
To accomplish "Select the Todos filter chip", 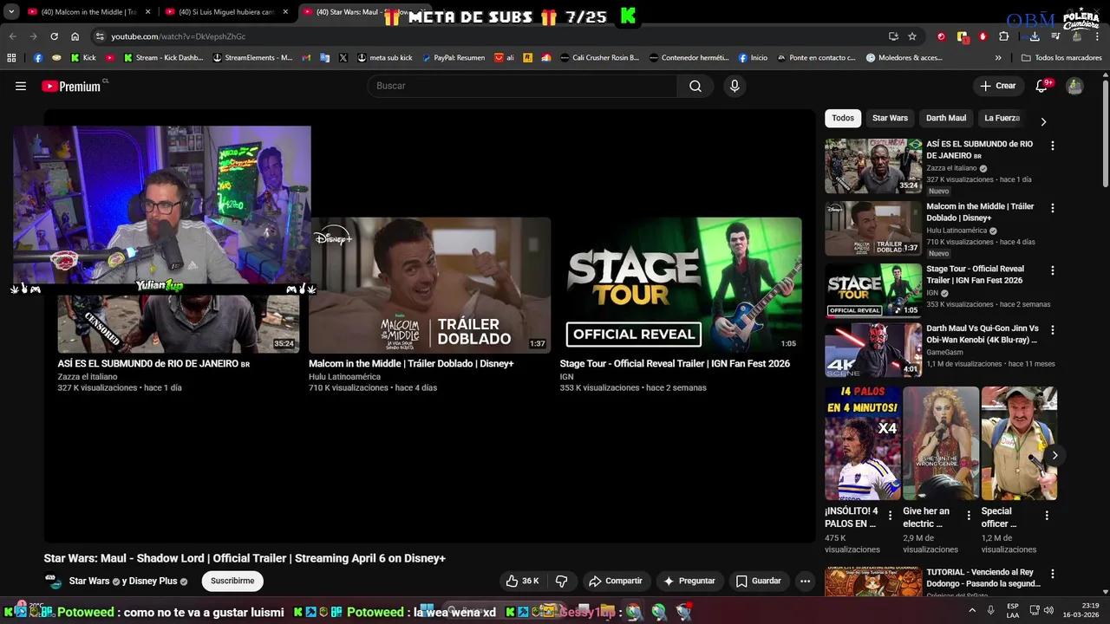I will click(x=843, y=118).
